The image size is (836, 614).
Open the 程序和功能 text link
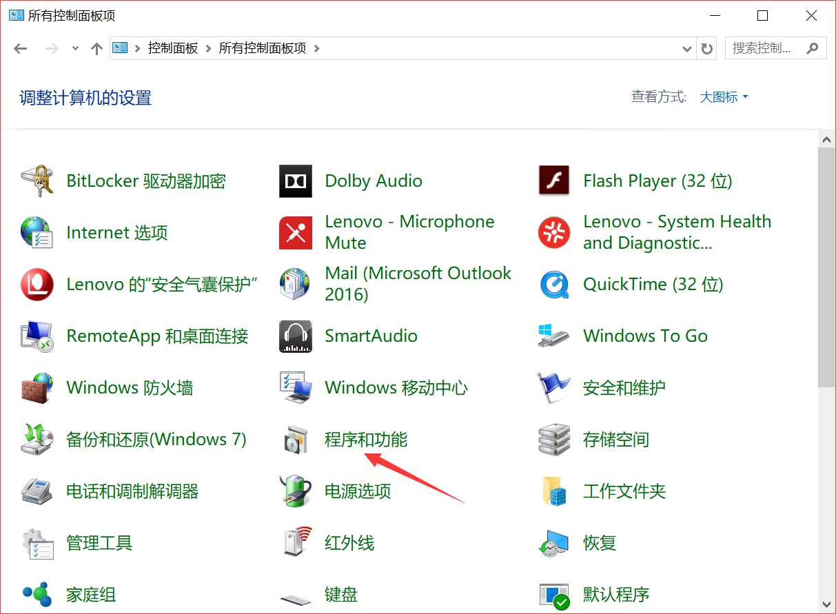point(366,440)
